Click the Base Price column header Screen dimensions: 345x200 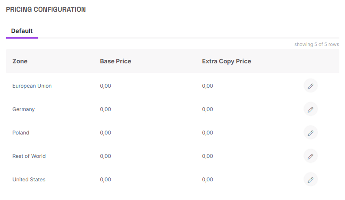coord(115,61)
